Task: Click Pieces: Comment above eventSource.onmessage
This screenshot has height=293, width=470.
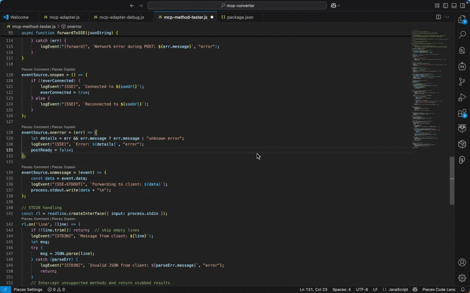Action: click(35, 167)
